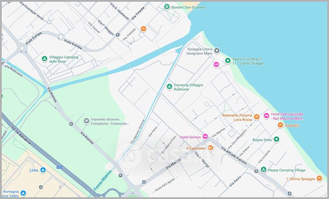Open the Hotel Internazionale hotel marker
The height and width of the screenshot is (199, 329).
click(266, 116)
